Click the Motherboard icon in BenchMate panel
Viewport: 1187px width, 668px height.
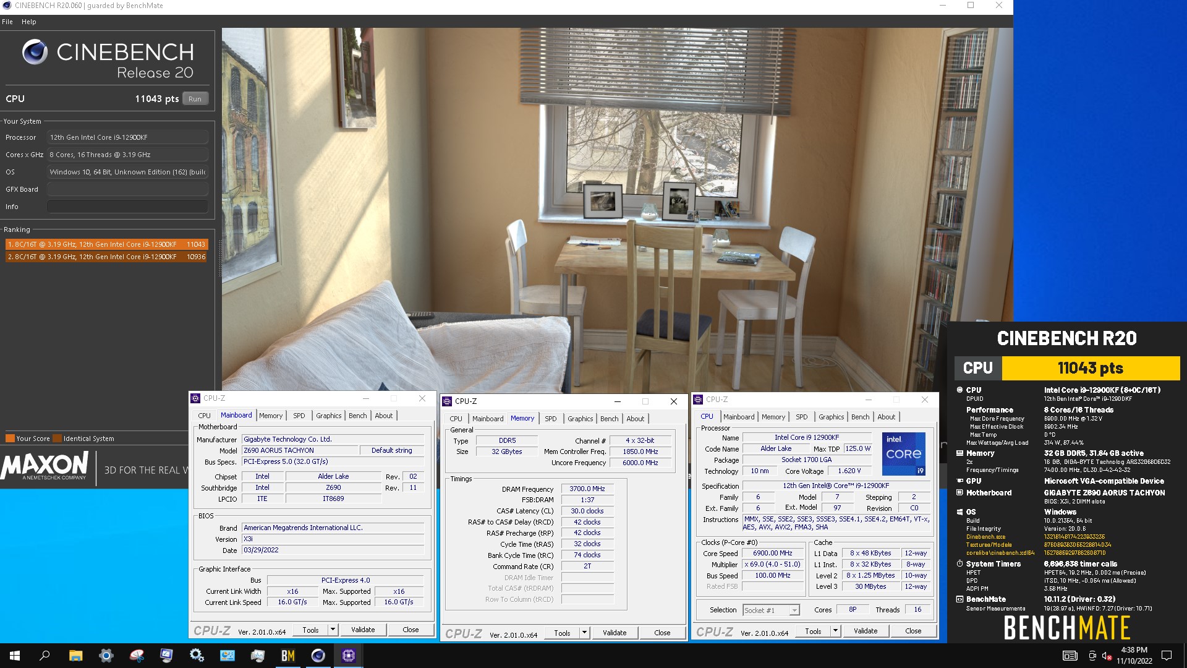click(x=960, y=493)
